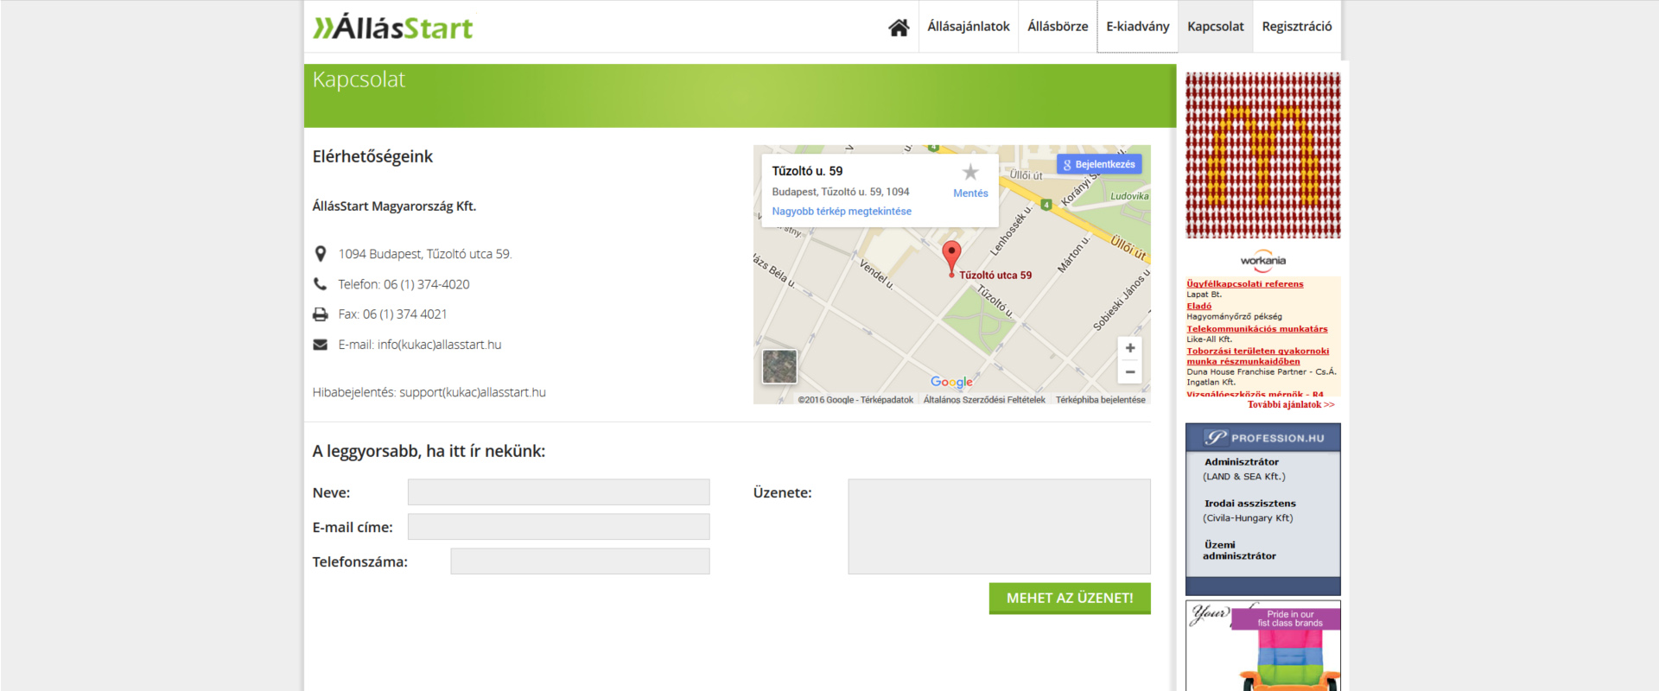Click the home icon in navigation bar
The width and height of the screenshot is (1659, 691).
click(x=899, y=28)
